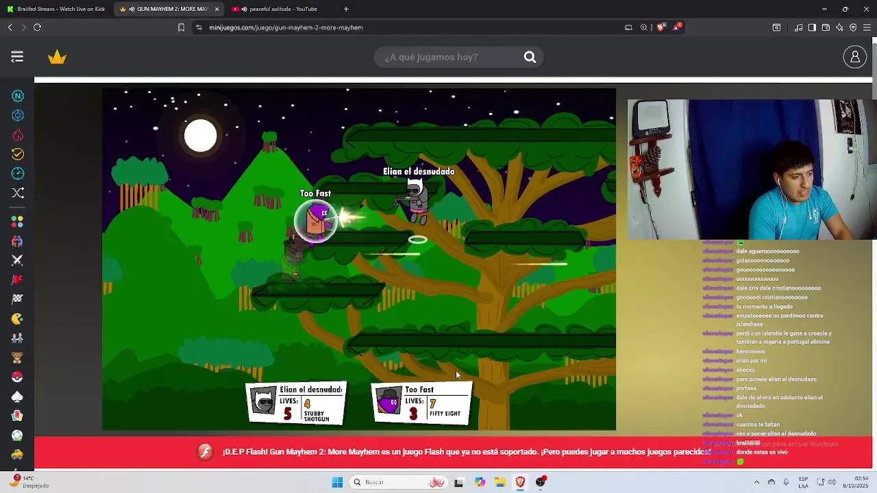Toggle the browser sidebar panel

point(812,27)
